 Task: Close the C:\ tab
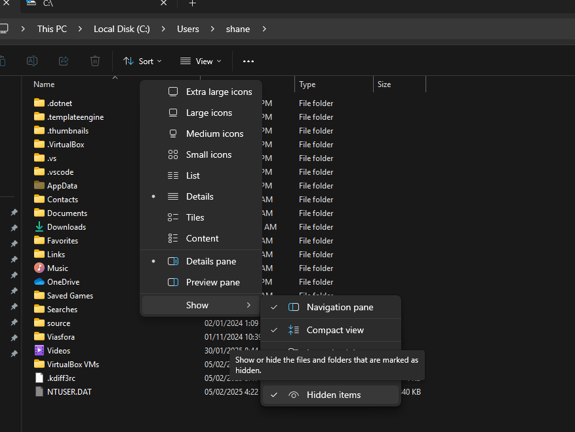pyautogui.click(x=163, y=3)
